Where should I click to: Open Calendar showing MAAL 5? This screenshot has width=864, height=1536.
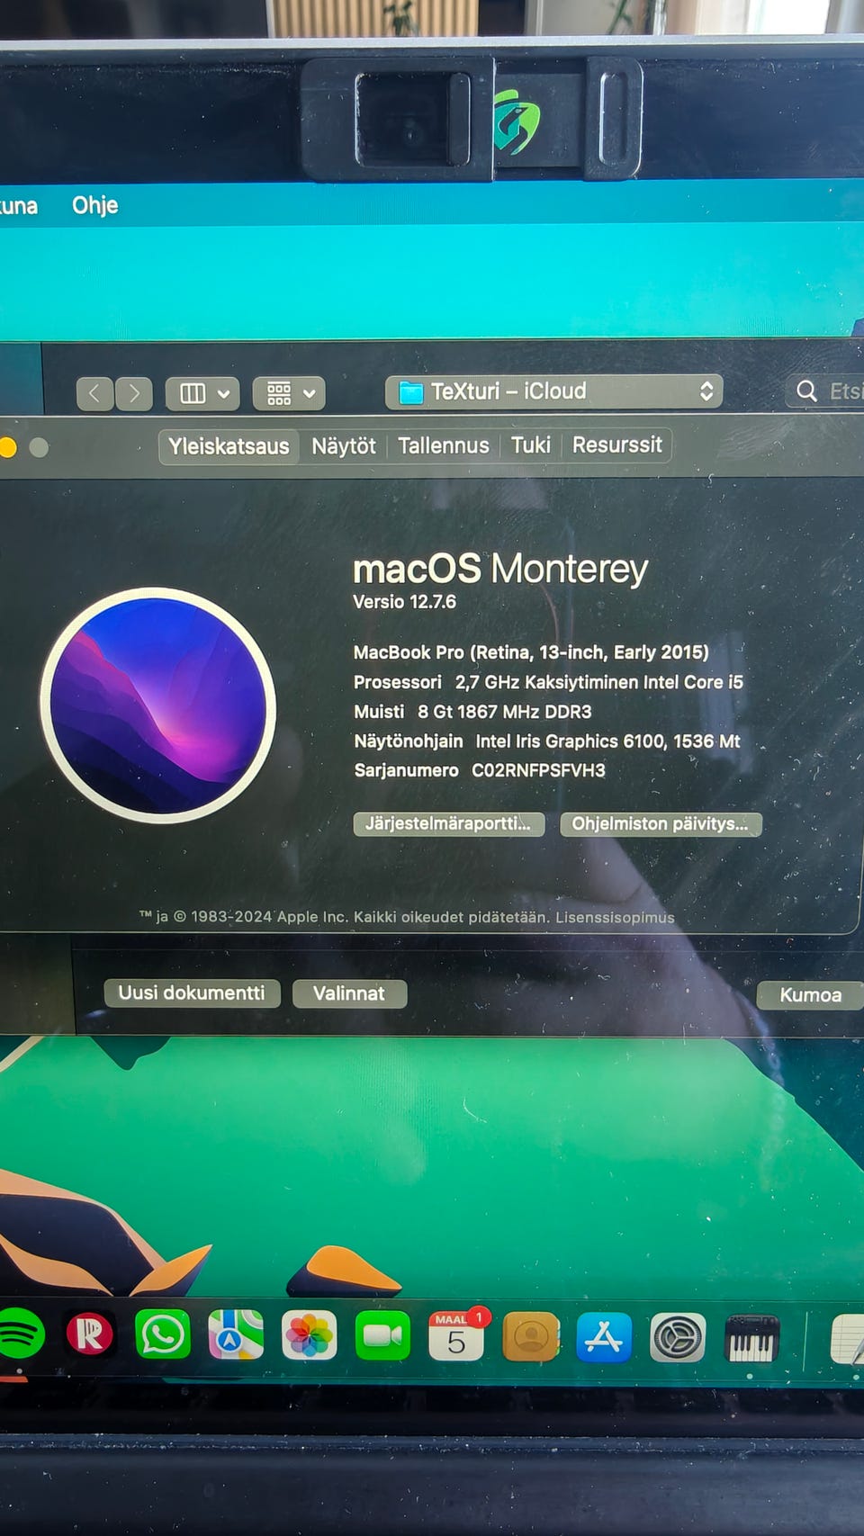pyautogui.click(x=456, y=1336)
